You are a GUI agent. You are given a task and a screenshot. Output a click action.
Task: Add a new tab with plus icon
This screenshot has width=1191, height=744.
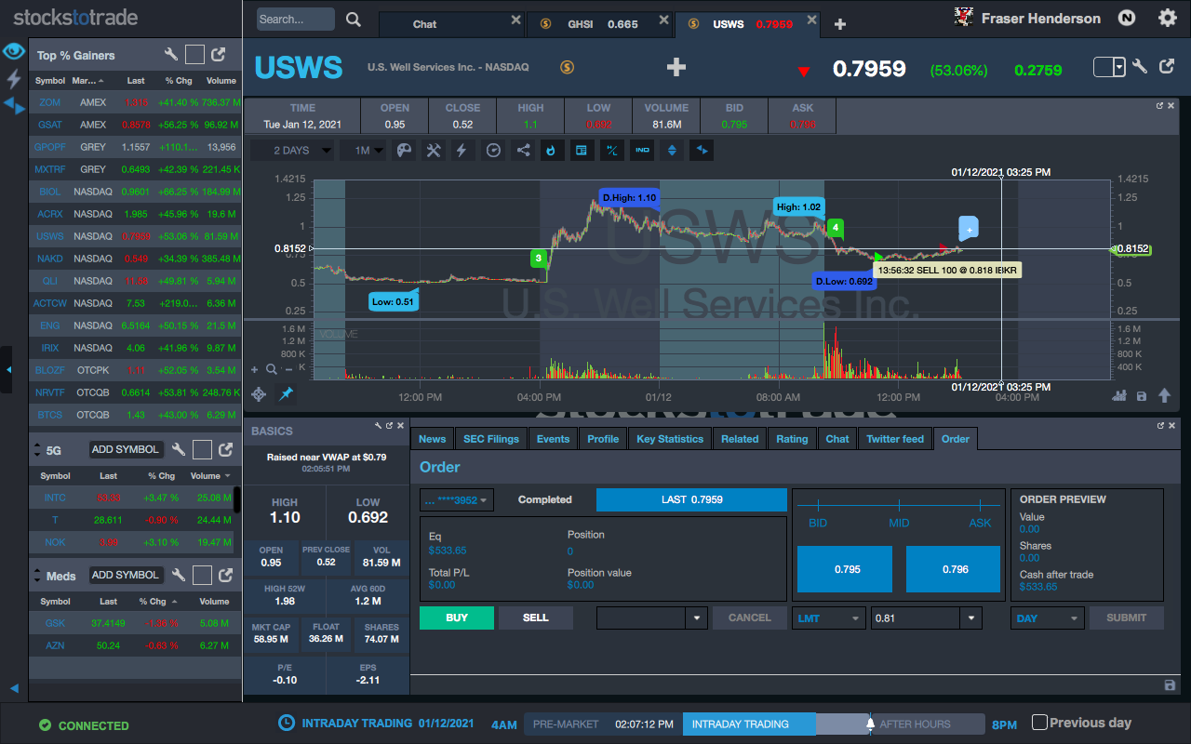coord(840,24)
